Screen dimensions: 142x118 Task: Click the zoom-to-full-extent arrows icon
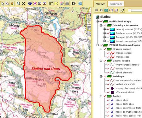[24, 3]
